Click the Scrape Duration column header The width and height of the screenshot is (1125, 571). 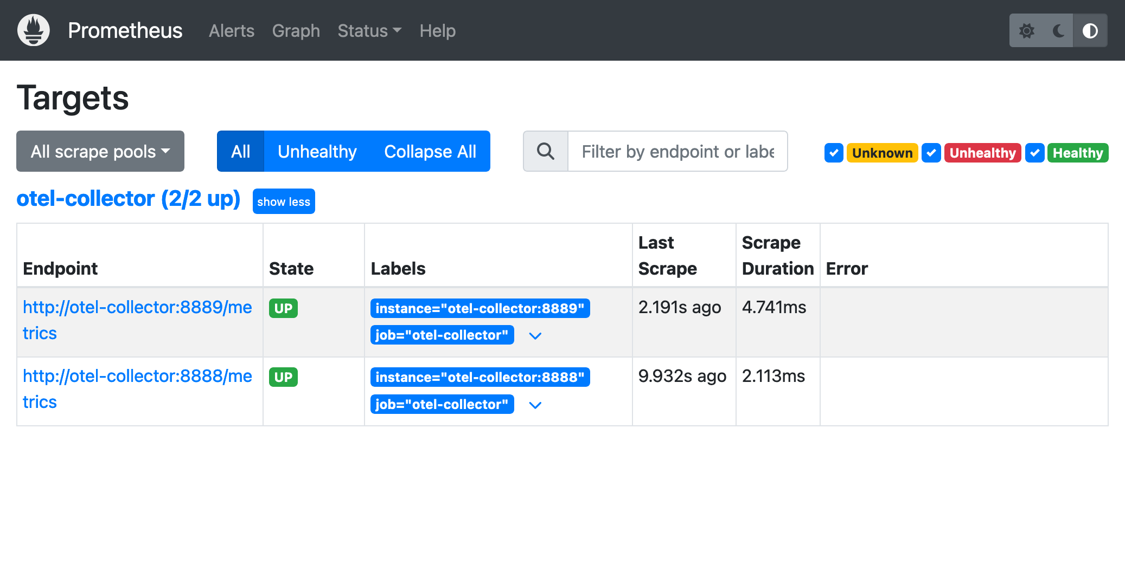coord(778,256)
